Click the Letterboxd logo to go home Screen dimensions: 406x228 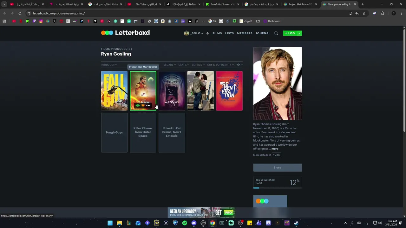(x=125, y=33)
